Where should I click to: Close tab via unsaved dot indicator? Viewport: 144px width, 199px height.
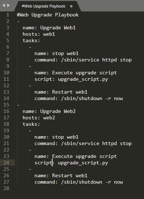pyautogui.click(x=71, y=6)
